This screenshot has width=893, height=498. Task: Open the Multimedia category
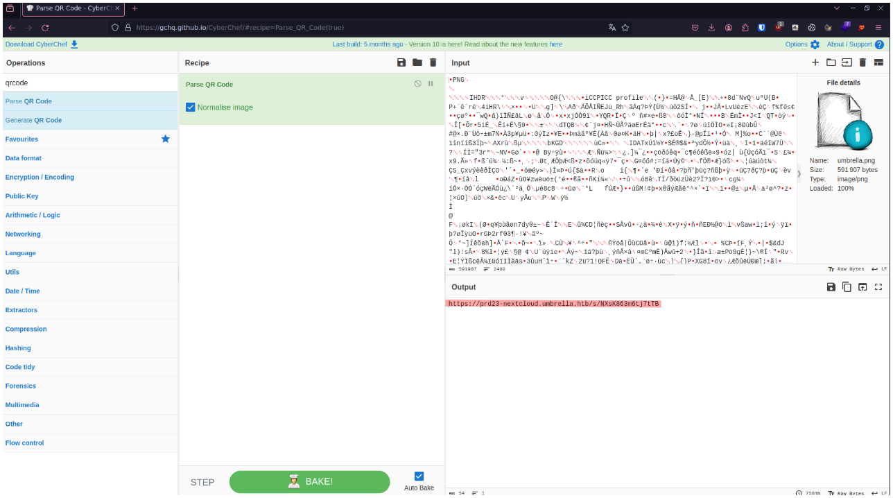[89, 405]
